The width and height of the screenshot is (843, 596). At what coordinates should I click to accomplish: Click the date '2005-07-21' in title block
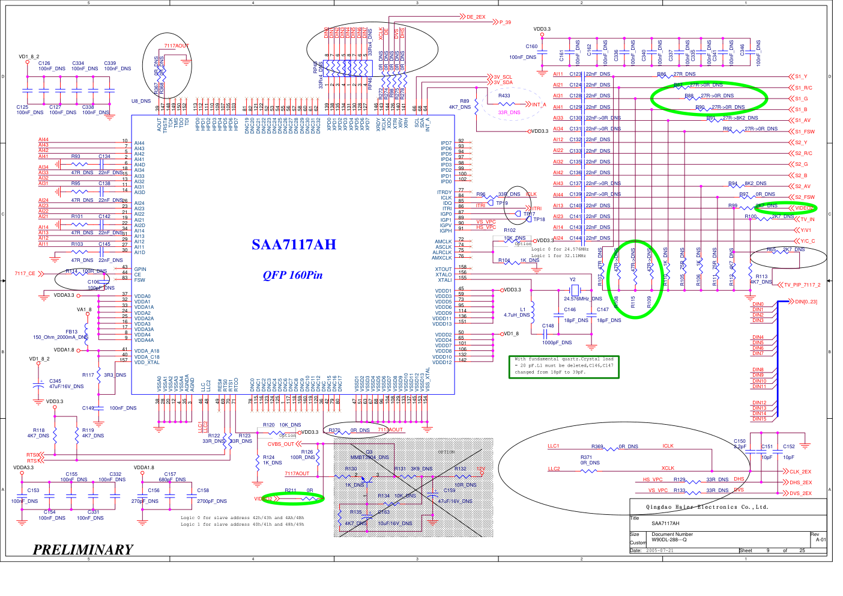pos(659,550)
